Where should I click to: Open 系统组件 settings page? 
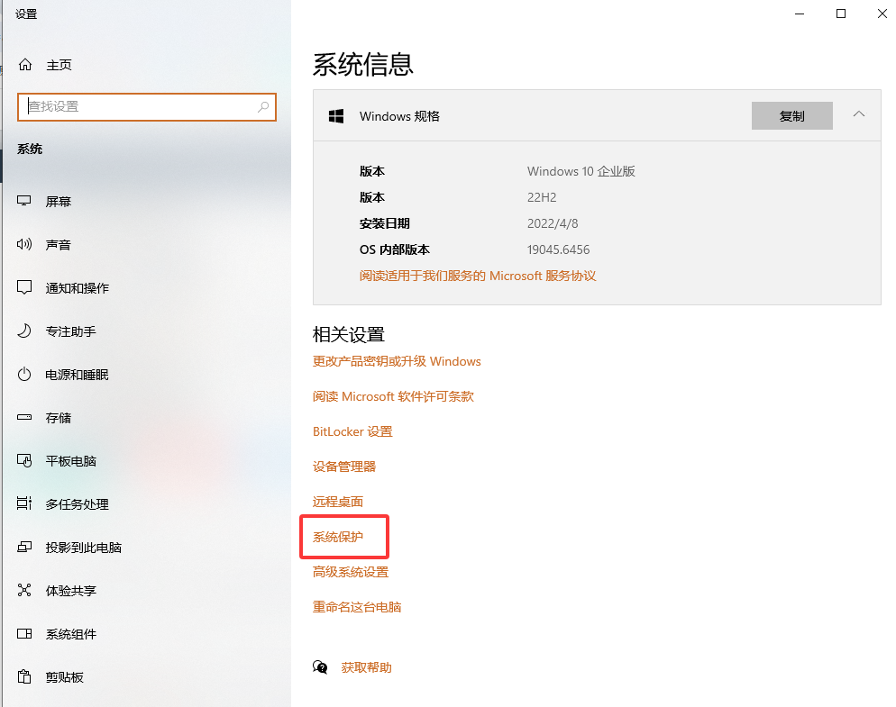71,634
